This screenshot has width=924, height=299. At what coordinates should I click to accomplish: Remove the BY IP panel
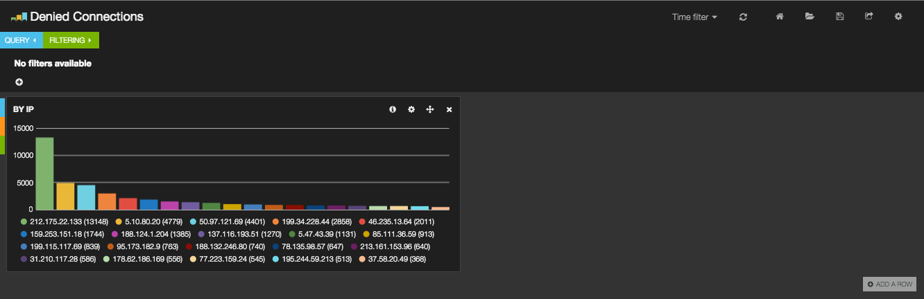[449, 109]
